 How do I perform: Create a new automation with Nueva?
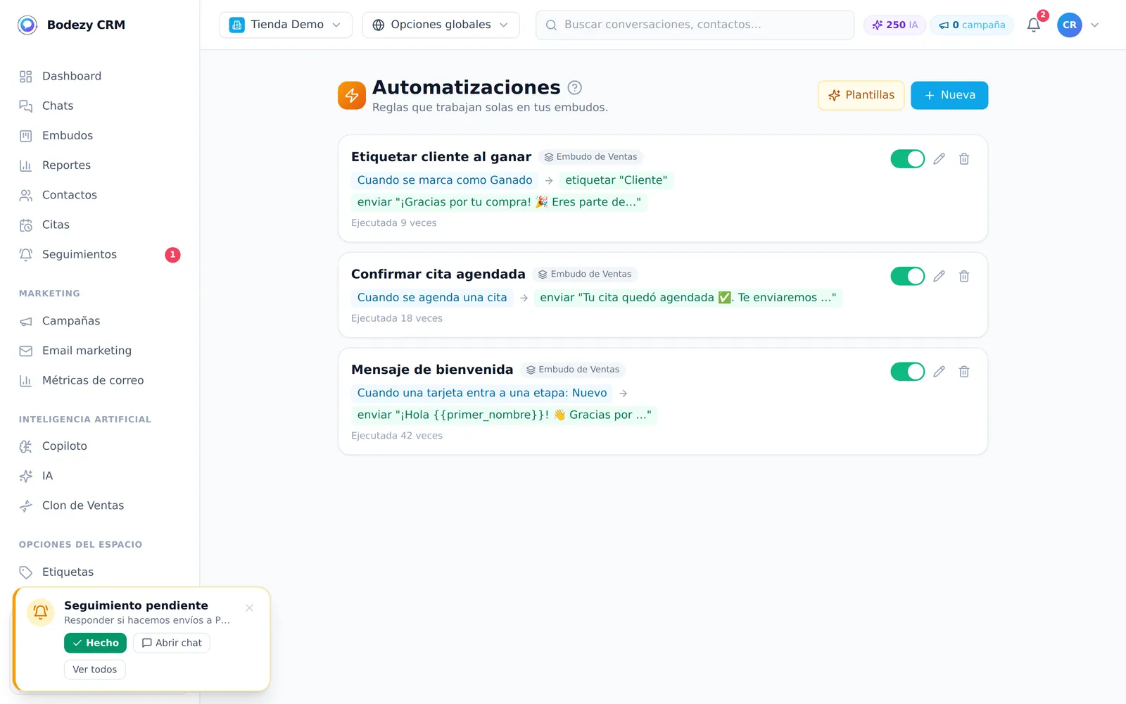pos(949,95)
